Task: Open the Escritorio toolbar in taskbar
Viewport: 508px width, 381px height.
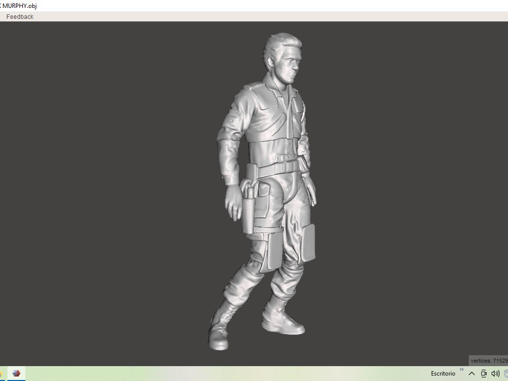Action: [x=443, y=374]
